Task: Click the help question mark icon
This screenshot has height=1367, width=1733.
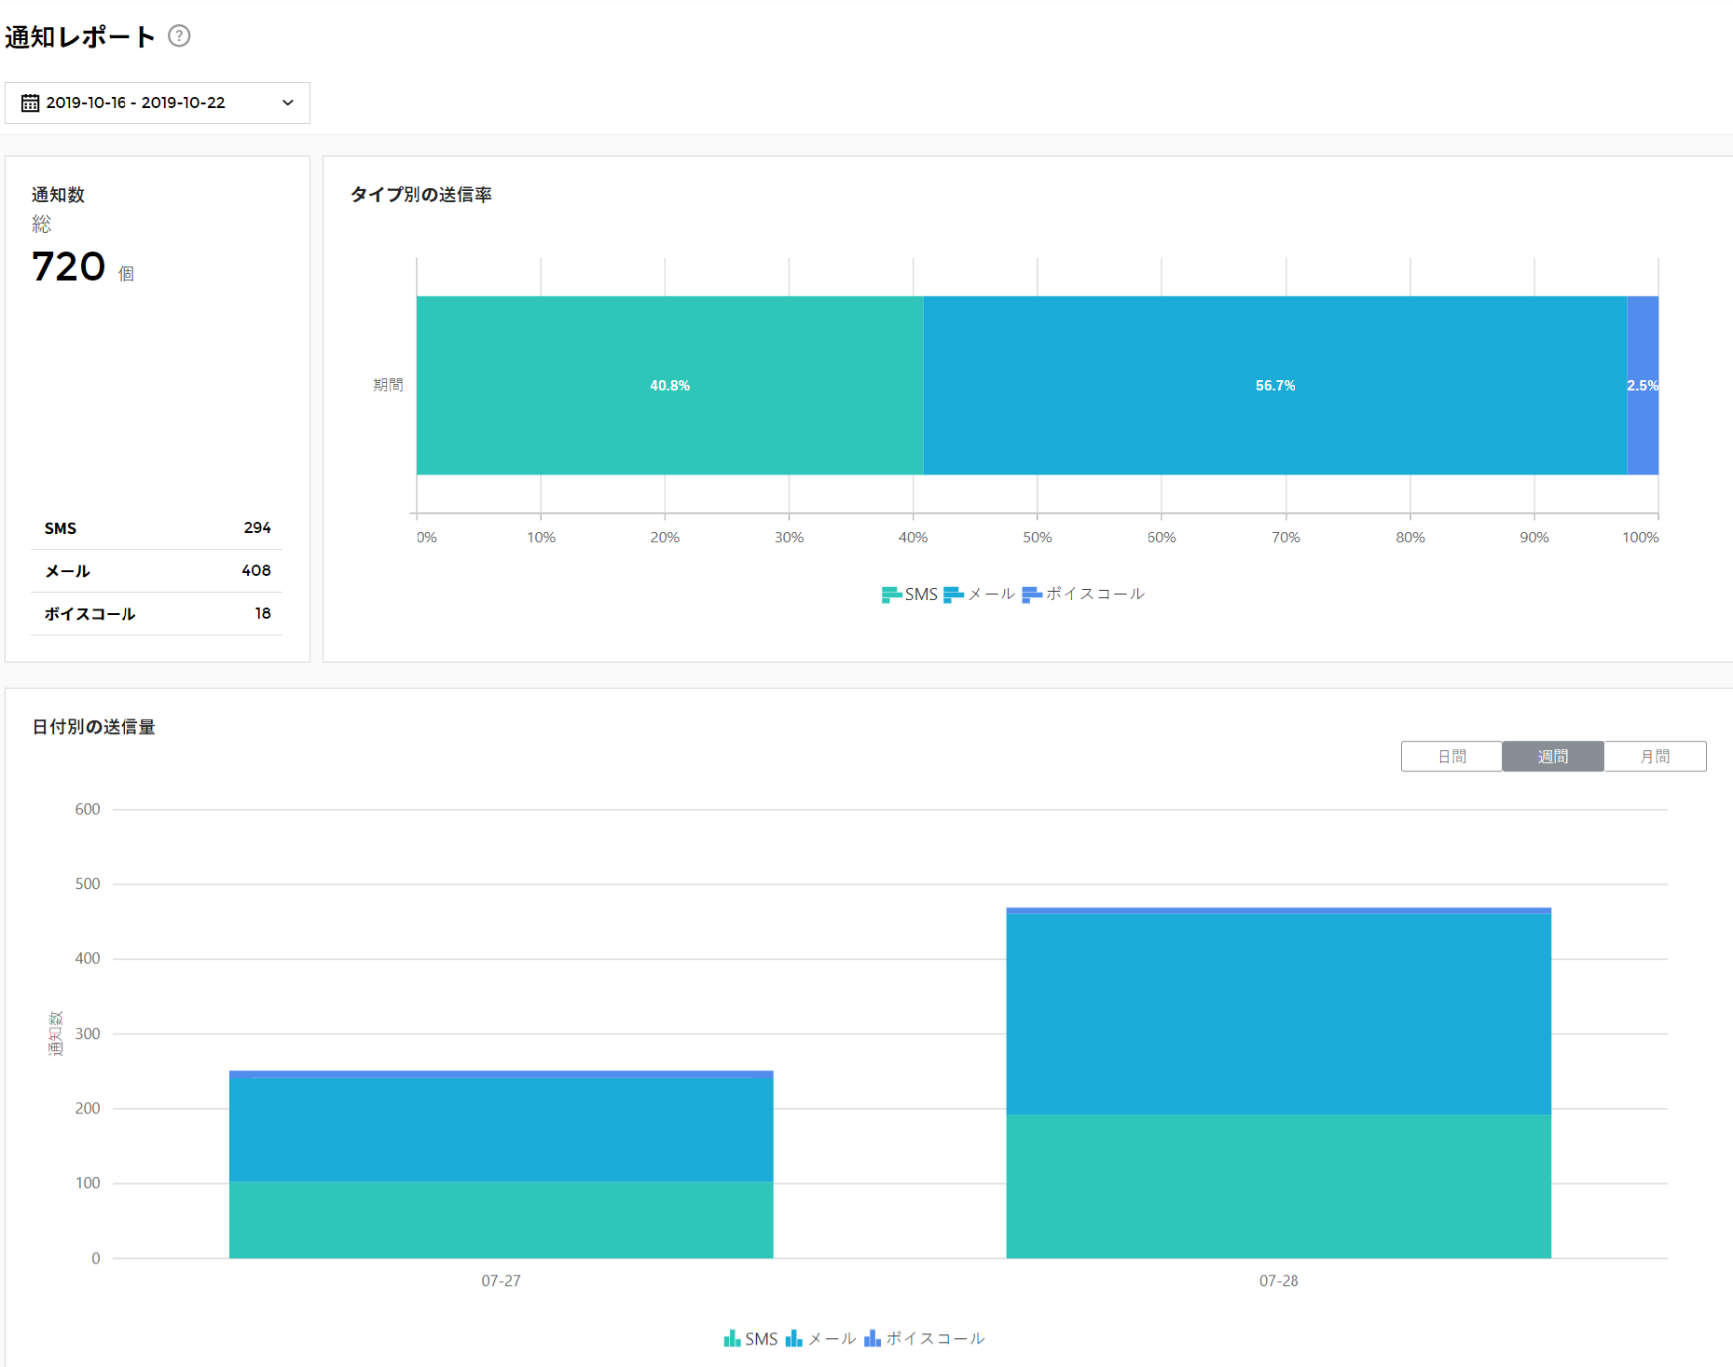Action: tap(179, 36)
